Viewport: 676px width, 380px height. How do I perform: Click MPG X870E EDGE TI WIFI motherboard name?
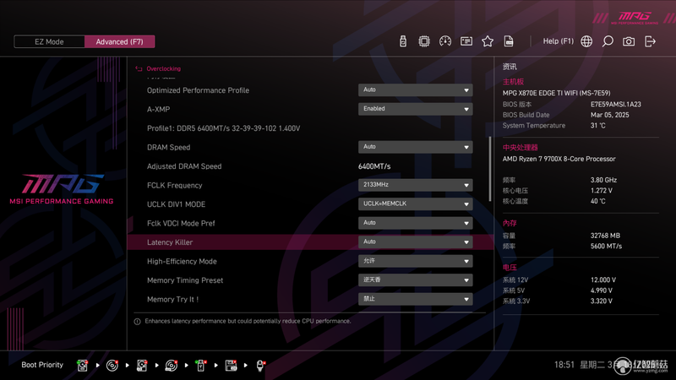tap(556, 93)
